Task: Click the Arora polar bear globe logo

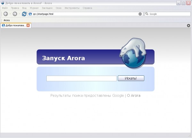Action: pos(133,53)
